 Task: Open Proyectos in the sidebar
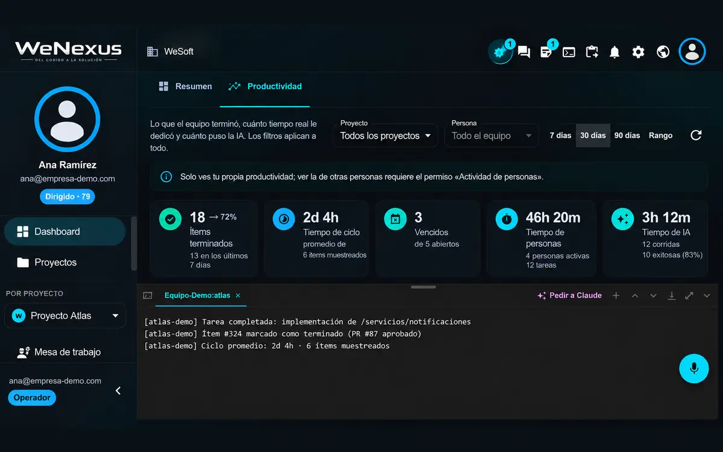coord(65,262)
